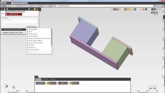The image size is (165, 93).
Task: Open the Simulation Process 1 breadcrumb
Action: point(21,6)
